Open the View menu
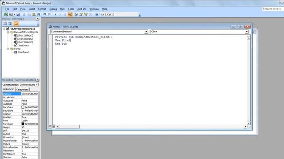284x159 pixels. tap(23, 9)
